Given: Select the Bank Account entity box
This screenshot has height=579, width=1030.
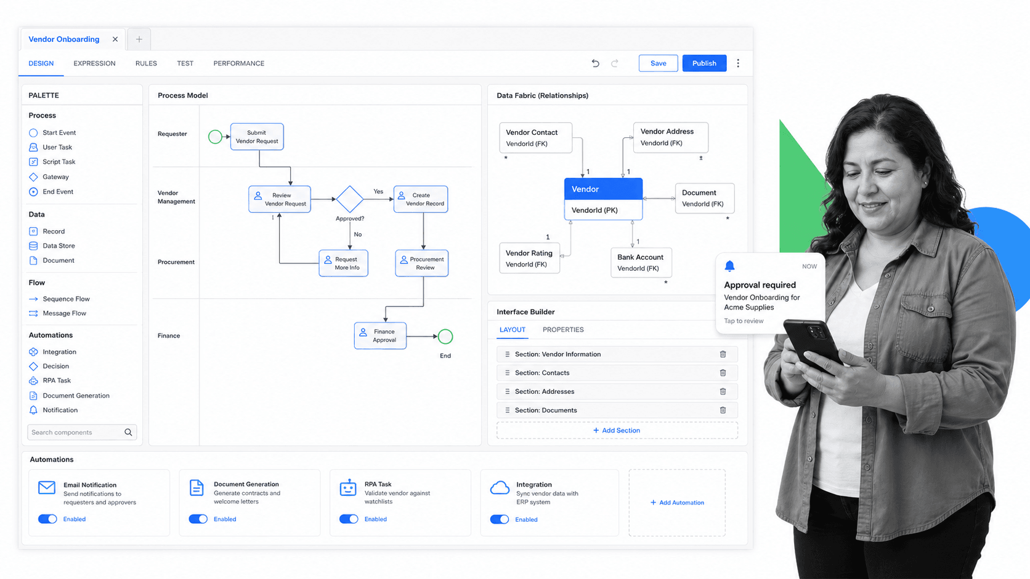Looking at the screenshot, I should (x=641, y=263).
